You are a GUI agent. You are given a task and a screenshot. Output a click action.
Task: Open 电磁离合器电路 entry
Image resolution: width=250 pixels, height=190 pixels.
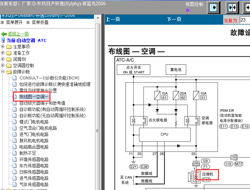coord(34,147)
